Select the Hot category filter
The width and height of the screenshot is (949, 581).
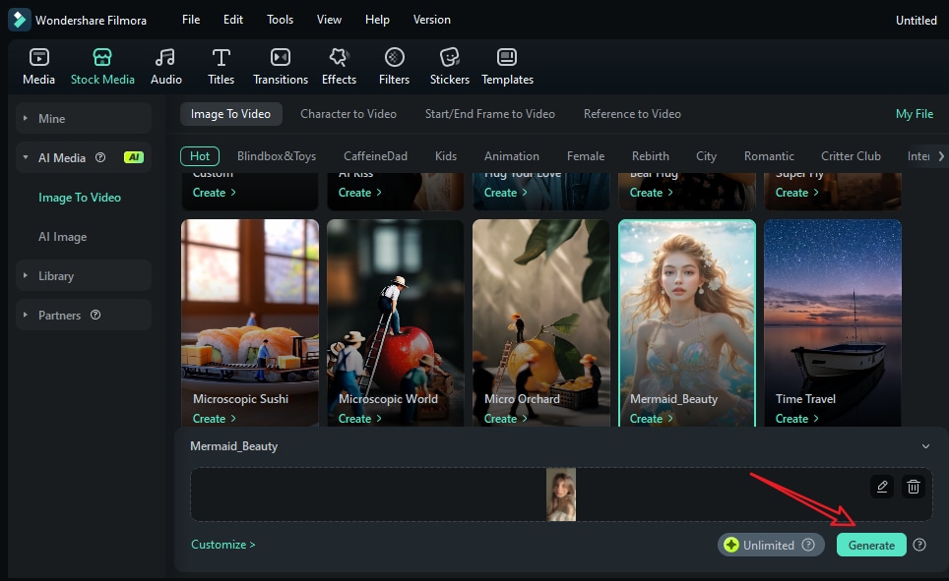[x=200, y=156]
